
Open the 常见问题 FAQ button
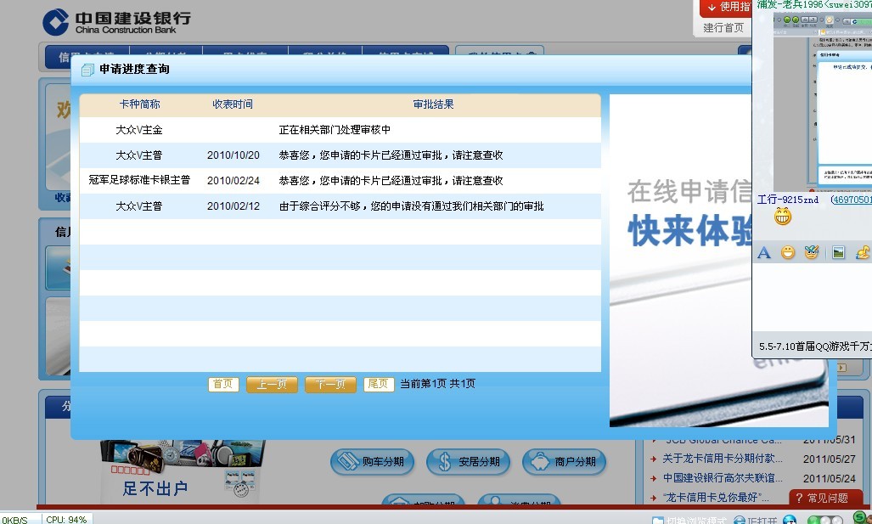pyautogui.click(x=824, y=498)
